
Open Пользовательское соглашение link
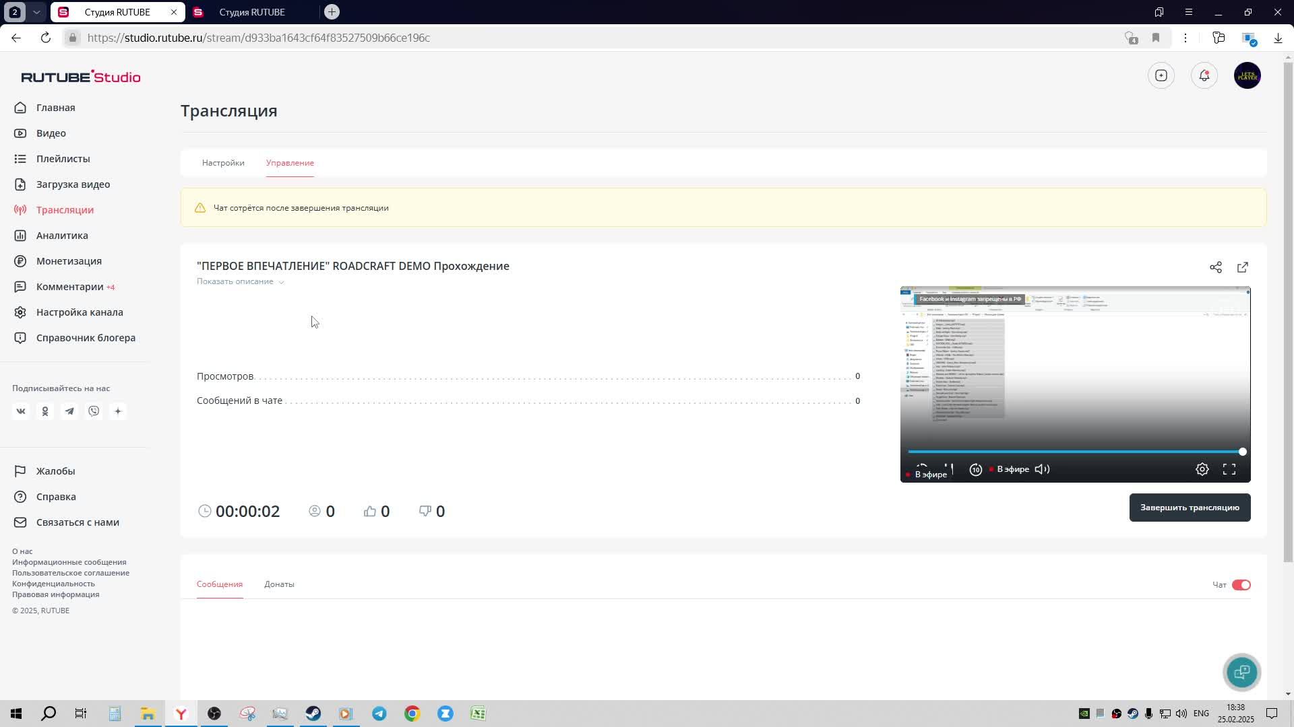click(x=71, y=573)
